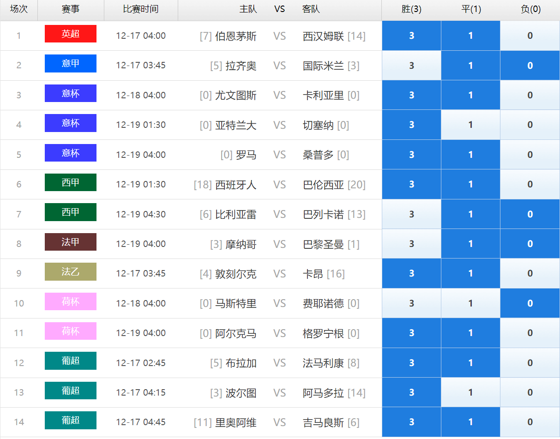The height and width of the screenshot is (439, 560).
Task: Click home team name 敦刻尔克
Action: point(236,274)
